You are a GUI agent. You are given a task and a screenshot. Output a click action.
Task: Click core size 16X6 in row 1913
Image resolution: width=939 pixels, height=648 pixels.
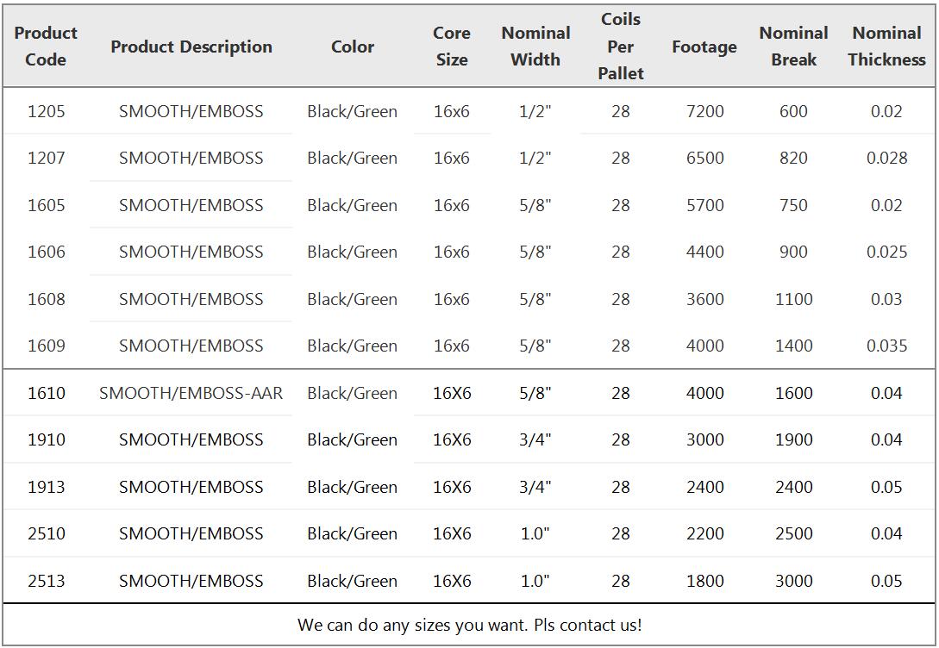(x=452, y=487)
